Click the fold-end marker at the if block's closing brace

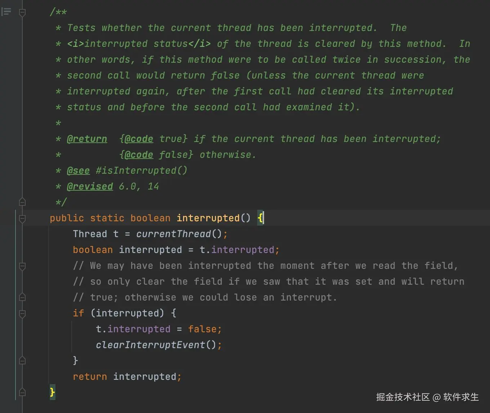(x=22, y=360)
